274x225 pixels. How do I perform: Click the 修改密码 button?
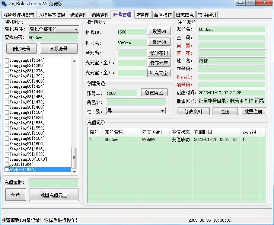[159, 53]
